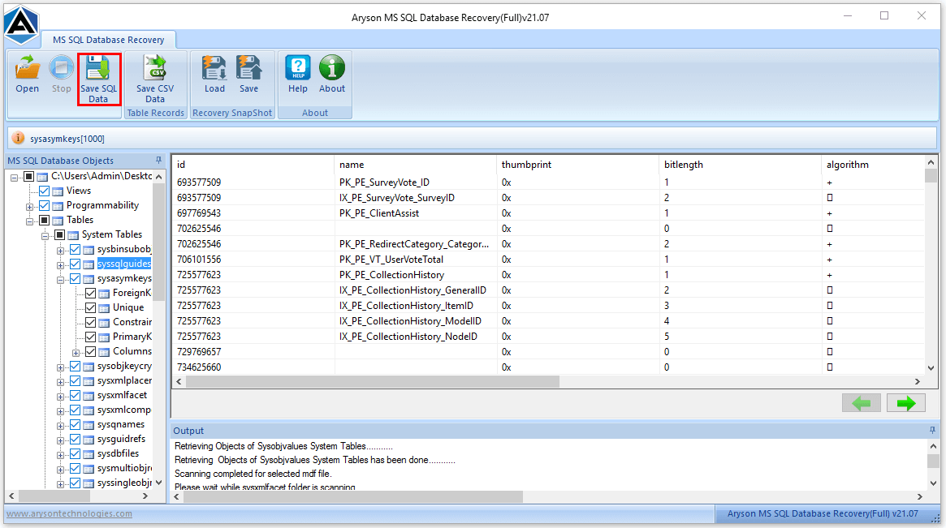This screenshot has width=946, height=528.
Task: Uncheck the Unique checkbox
Action: point(90,307)
